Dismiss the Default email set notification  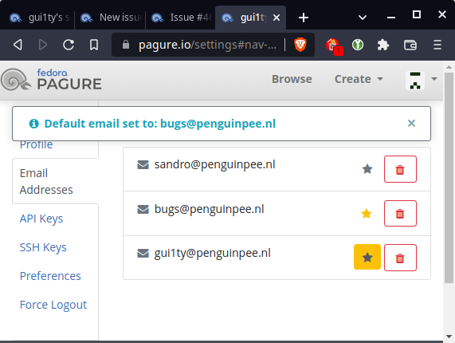tap(411, 124)
